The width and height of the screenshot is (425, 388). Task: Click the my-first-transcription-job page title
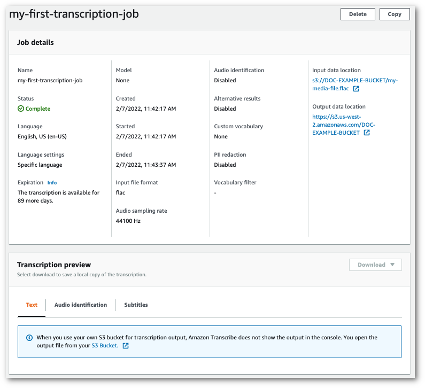[x=74, y=14]
